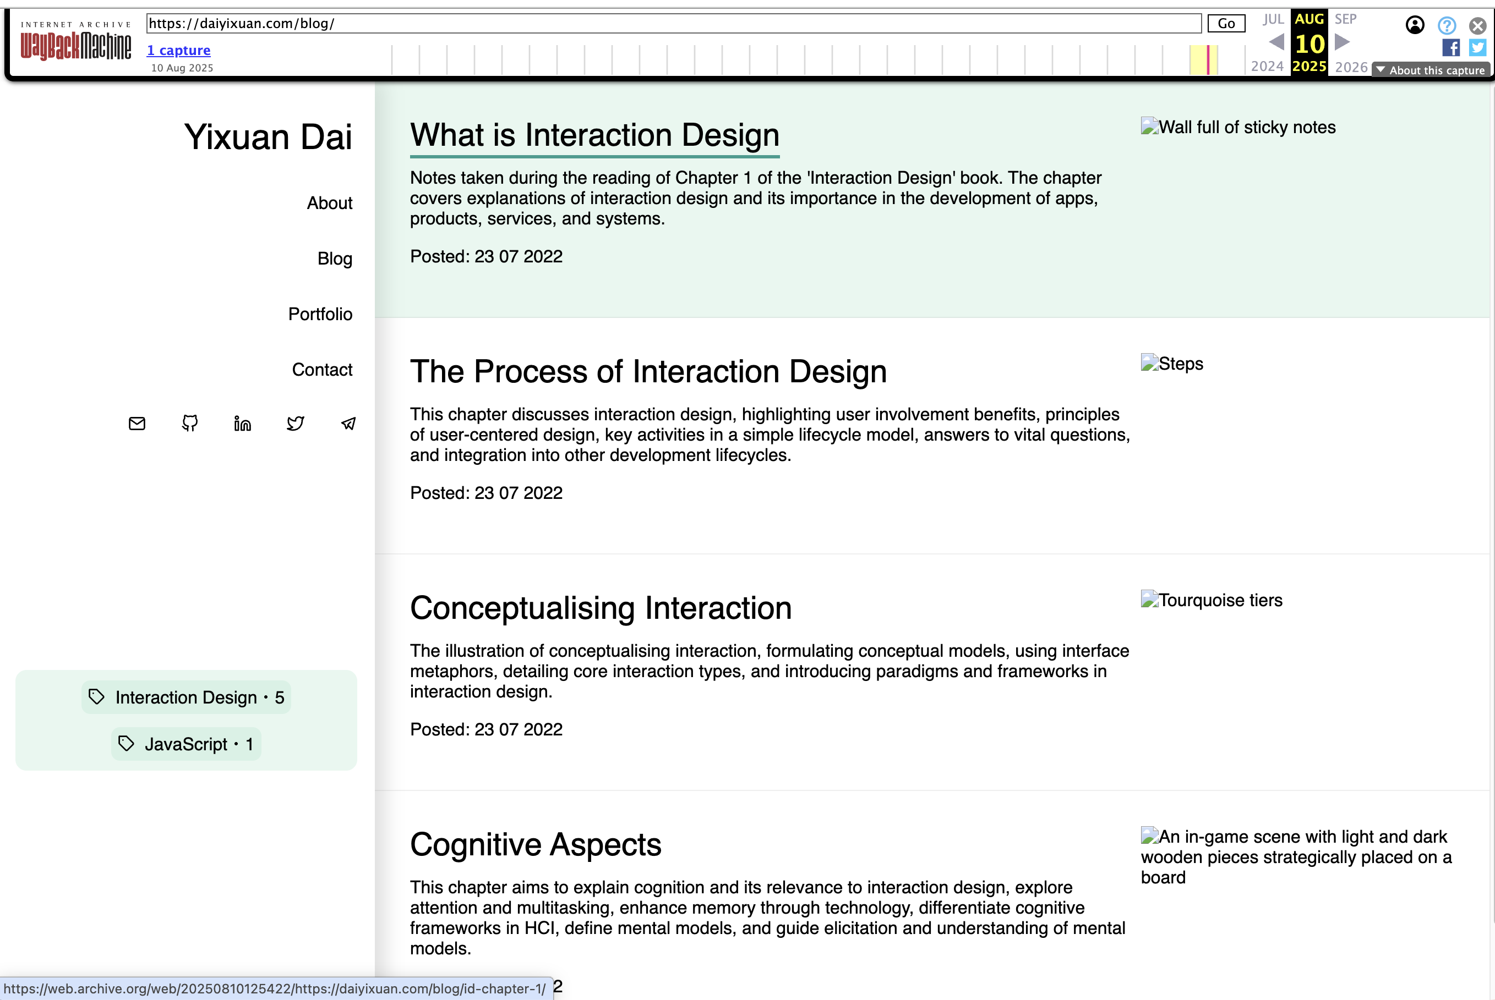
Task: Open 'Conceptualising Interaction' post
Action: pyautogui.click(x=601, y=608)
